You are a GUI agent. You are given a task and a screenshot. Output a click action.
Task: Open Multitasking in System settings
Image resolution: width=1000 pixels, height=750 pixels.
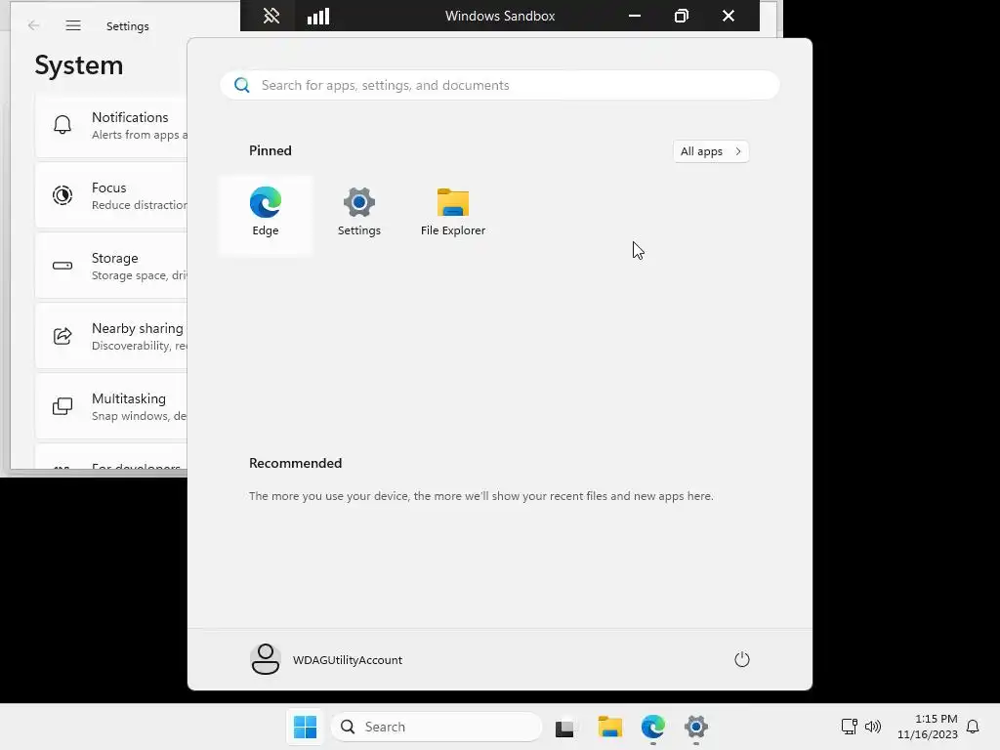[111, 405]
